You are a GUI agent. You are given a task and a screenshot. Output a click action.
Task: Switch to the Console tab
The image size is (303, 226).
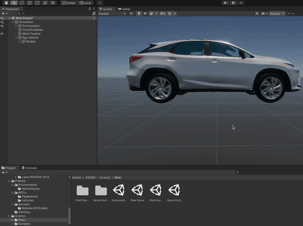[x=29, y=168]
